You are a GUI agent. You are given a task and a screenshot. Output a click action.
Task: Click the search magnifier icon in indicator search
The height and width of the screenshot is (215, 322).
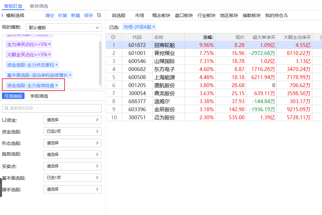6,108
